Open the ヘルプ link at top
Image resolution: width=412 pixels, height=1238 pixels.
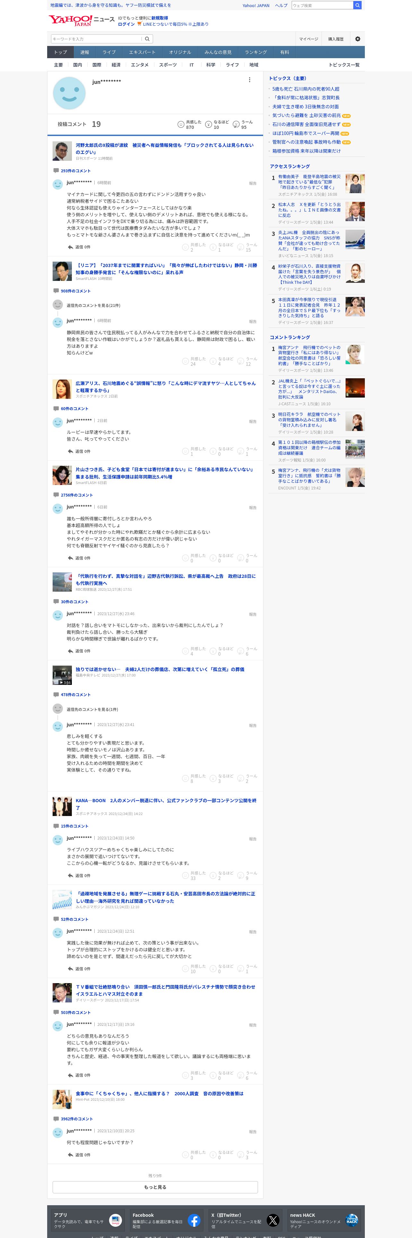coord(281,5)
